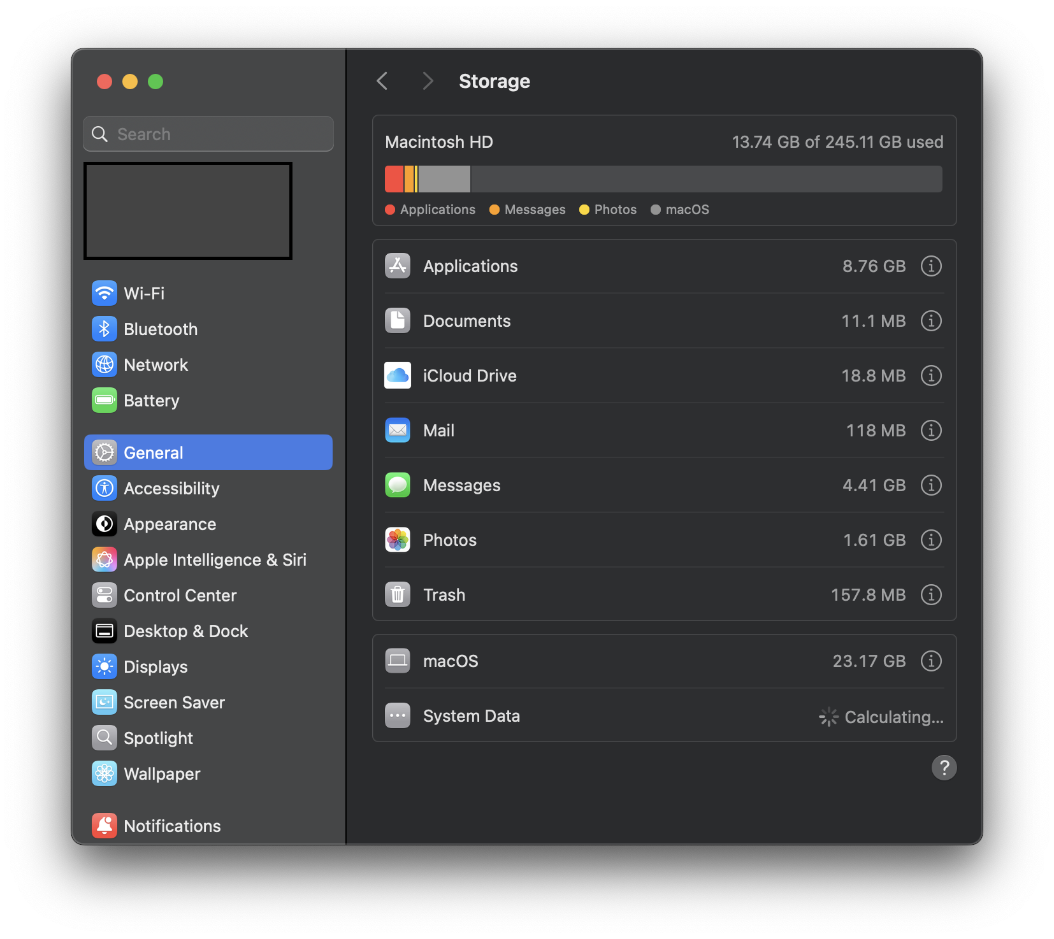The image size is (1054, 939).
Task: Click the Applications legend label
Action: pyautogui.click(x=437, y=210)
